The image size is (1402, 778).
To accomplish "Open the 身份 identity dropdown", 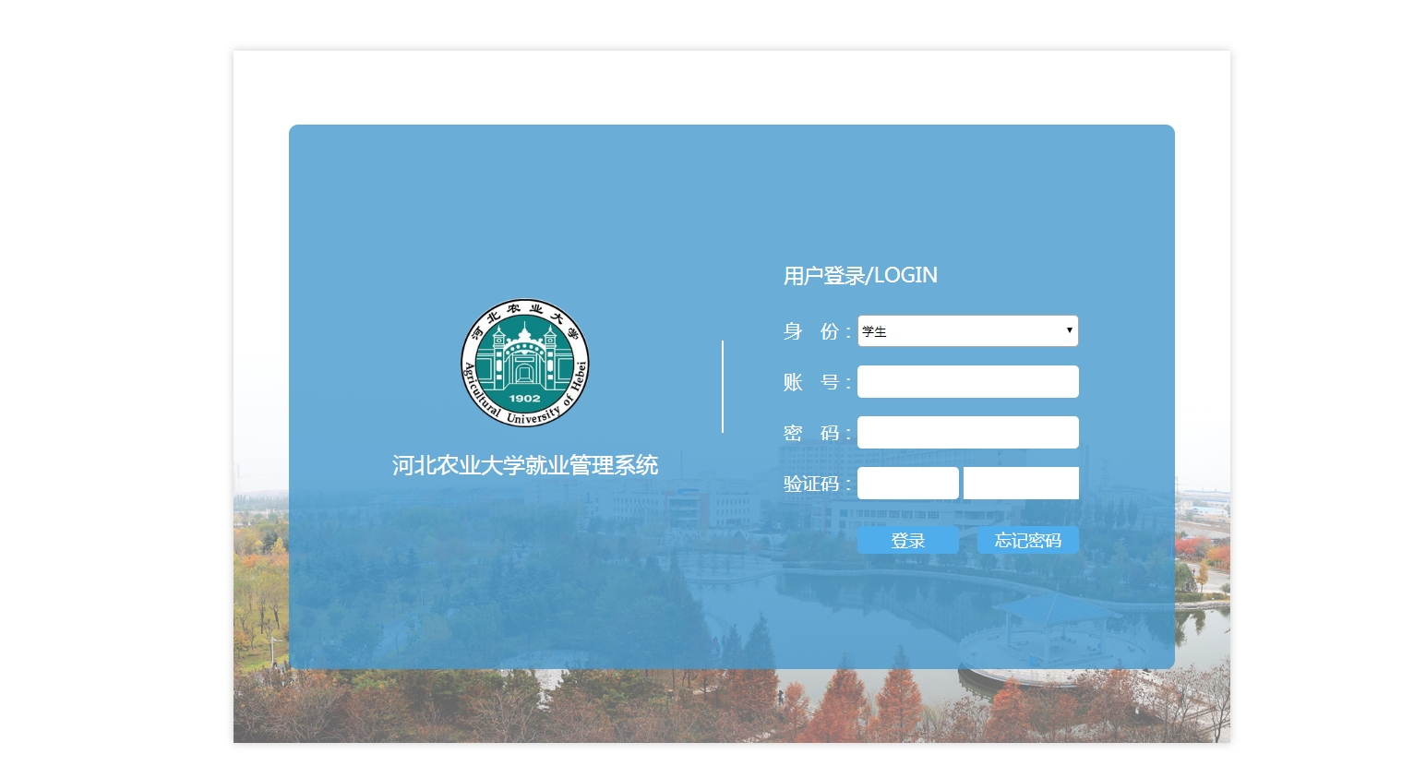I will (x=967, y=330).
